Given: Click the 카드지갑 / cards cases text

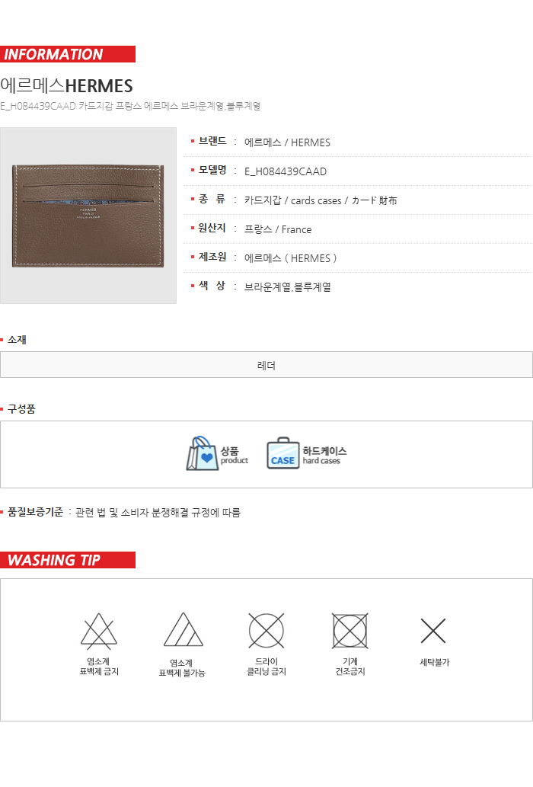Looking at the screenshot, I should pyautogui.click(x=293, y=200).
